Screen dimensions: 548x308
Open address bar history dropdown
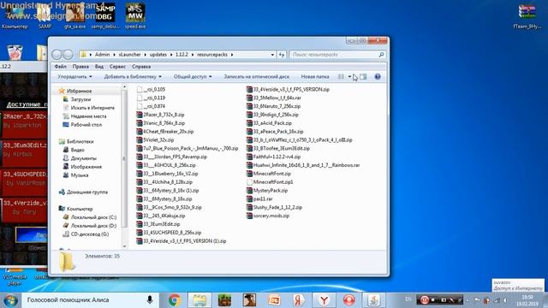click(x=272, y=55)
